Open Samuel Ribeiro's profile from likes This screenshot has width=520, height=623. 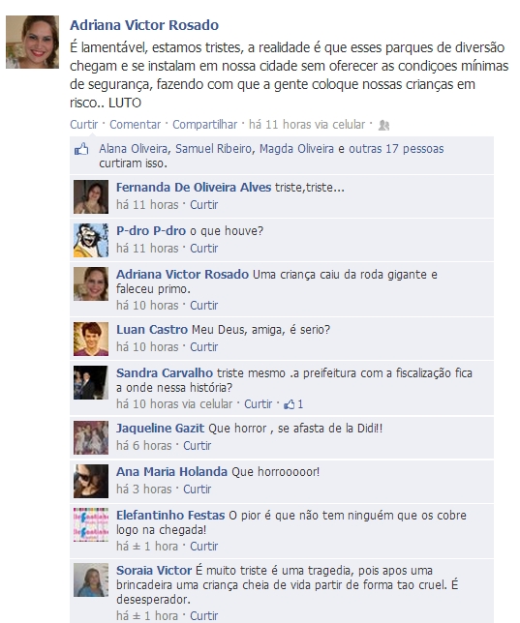(214, 149)
